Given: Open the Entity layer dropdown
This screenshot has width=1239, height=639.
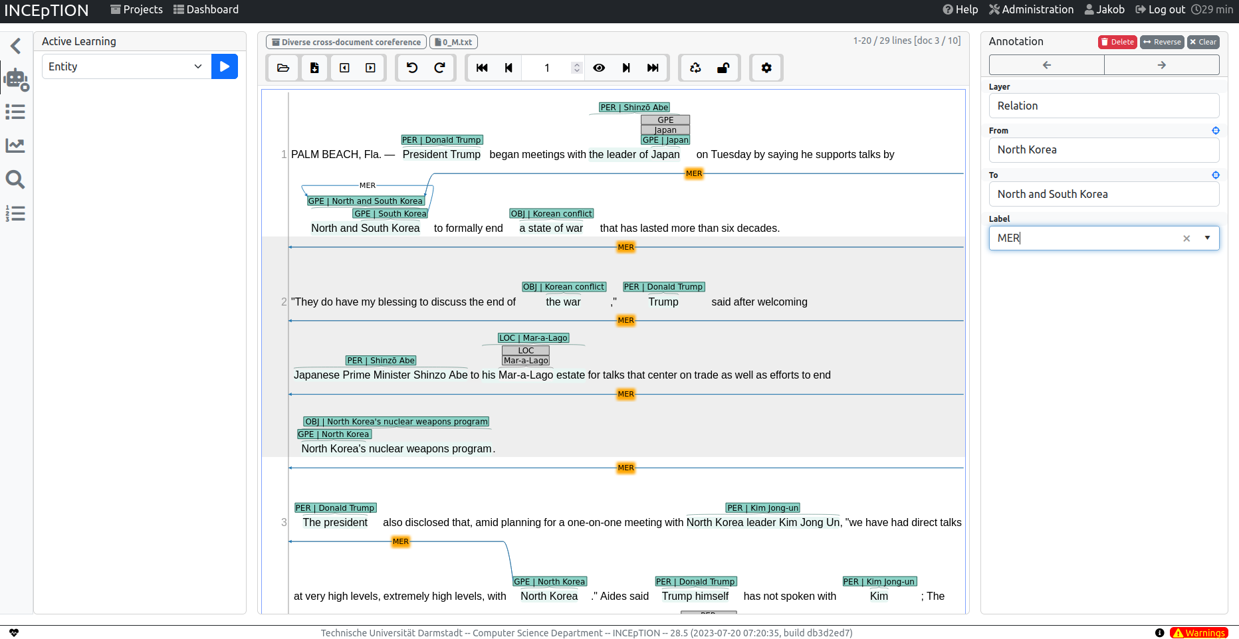Looking at the screenshot, I should pos(126,66).
